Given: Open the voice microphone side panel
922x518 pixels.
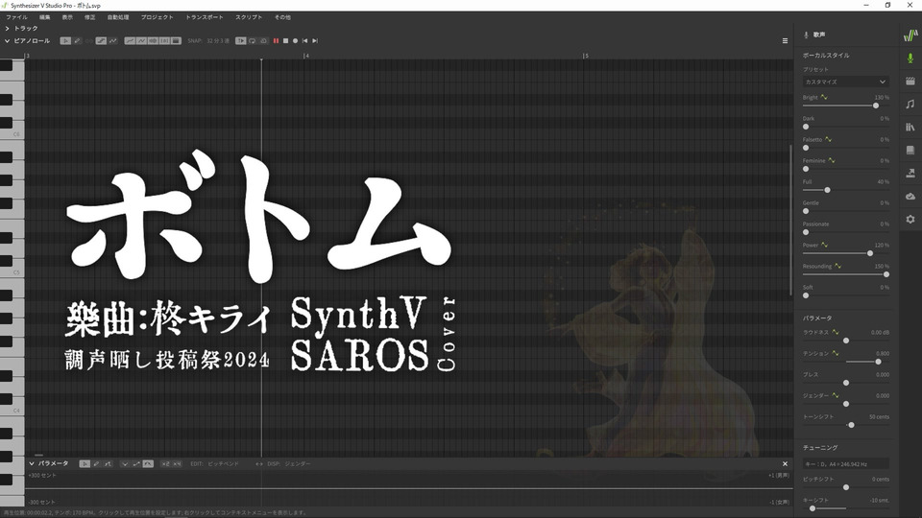Looking at the screenshot, I should [910, 59].
